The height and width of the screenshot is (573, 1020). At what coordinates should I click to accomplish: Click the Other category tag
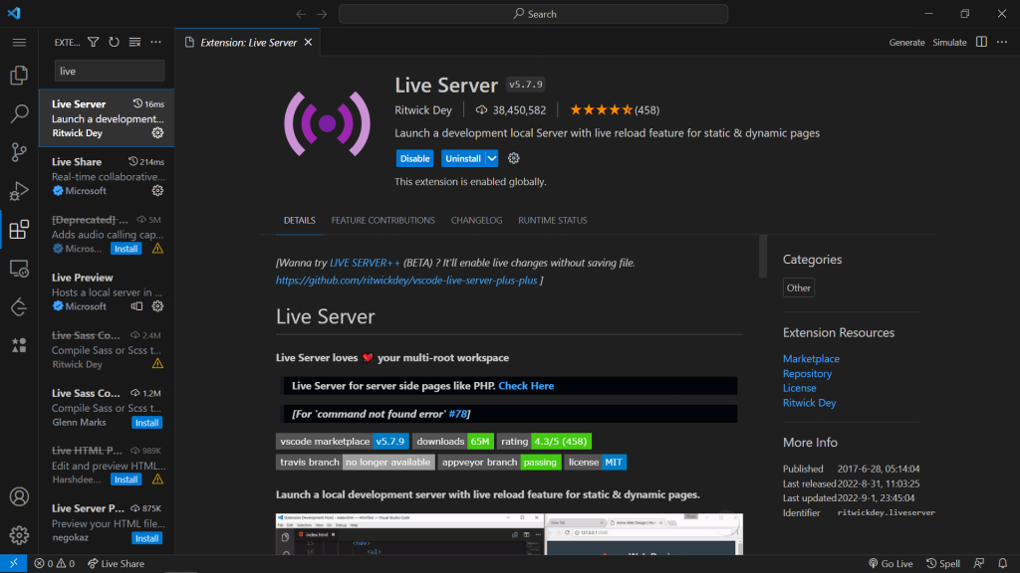point(798,287)
